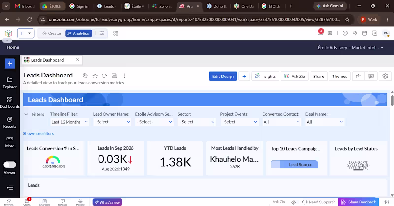Refresh the Leads Dashboard
The height and width of the screenshot is (206, 394).
click(104, 76)
